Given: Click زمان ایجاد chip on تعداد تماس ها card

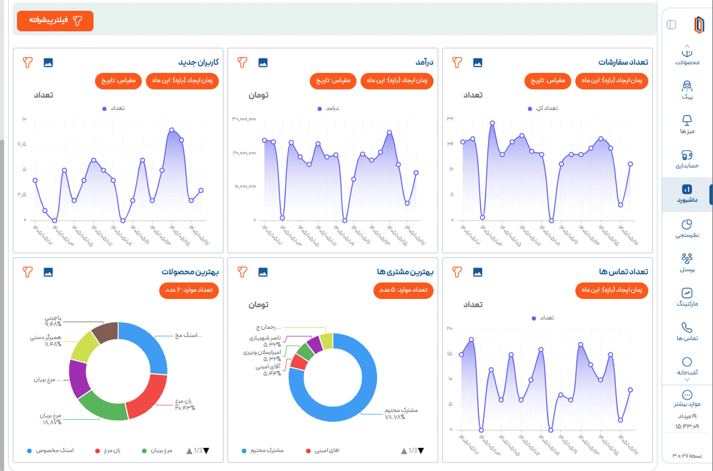Looking at the screenshot, I should [x=612, y=290].
